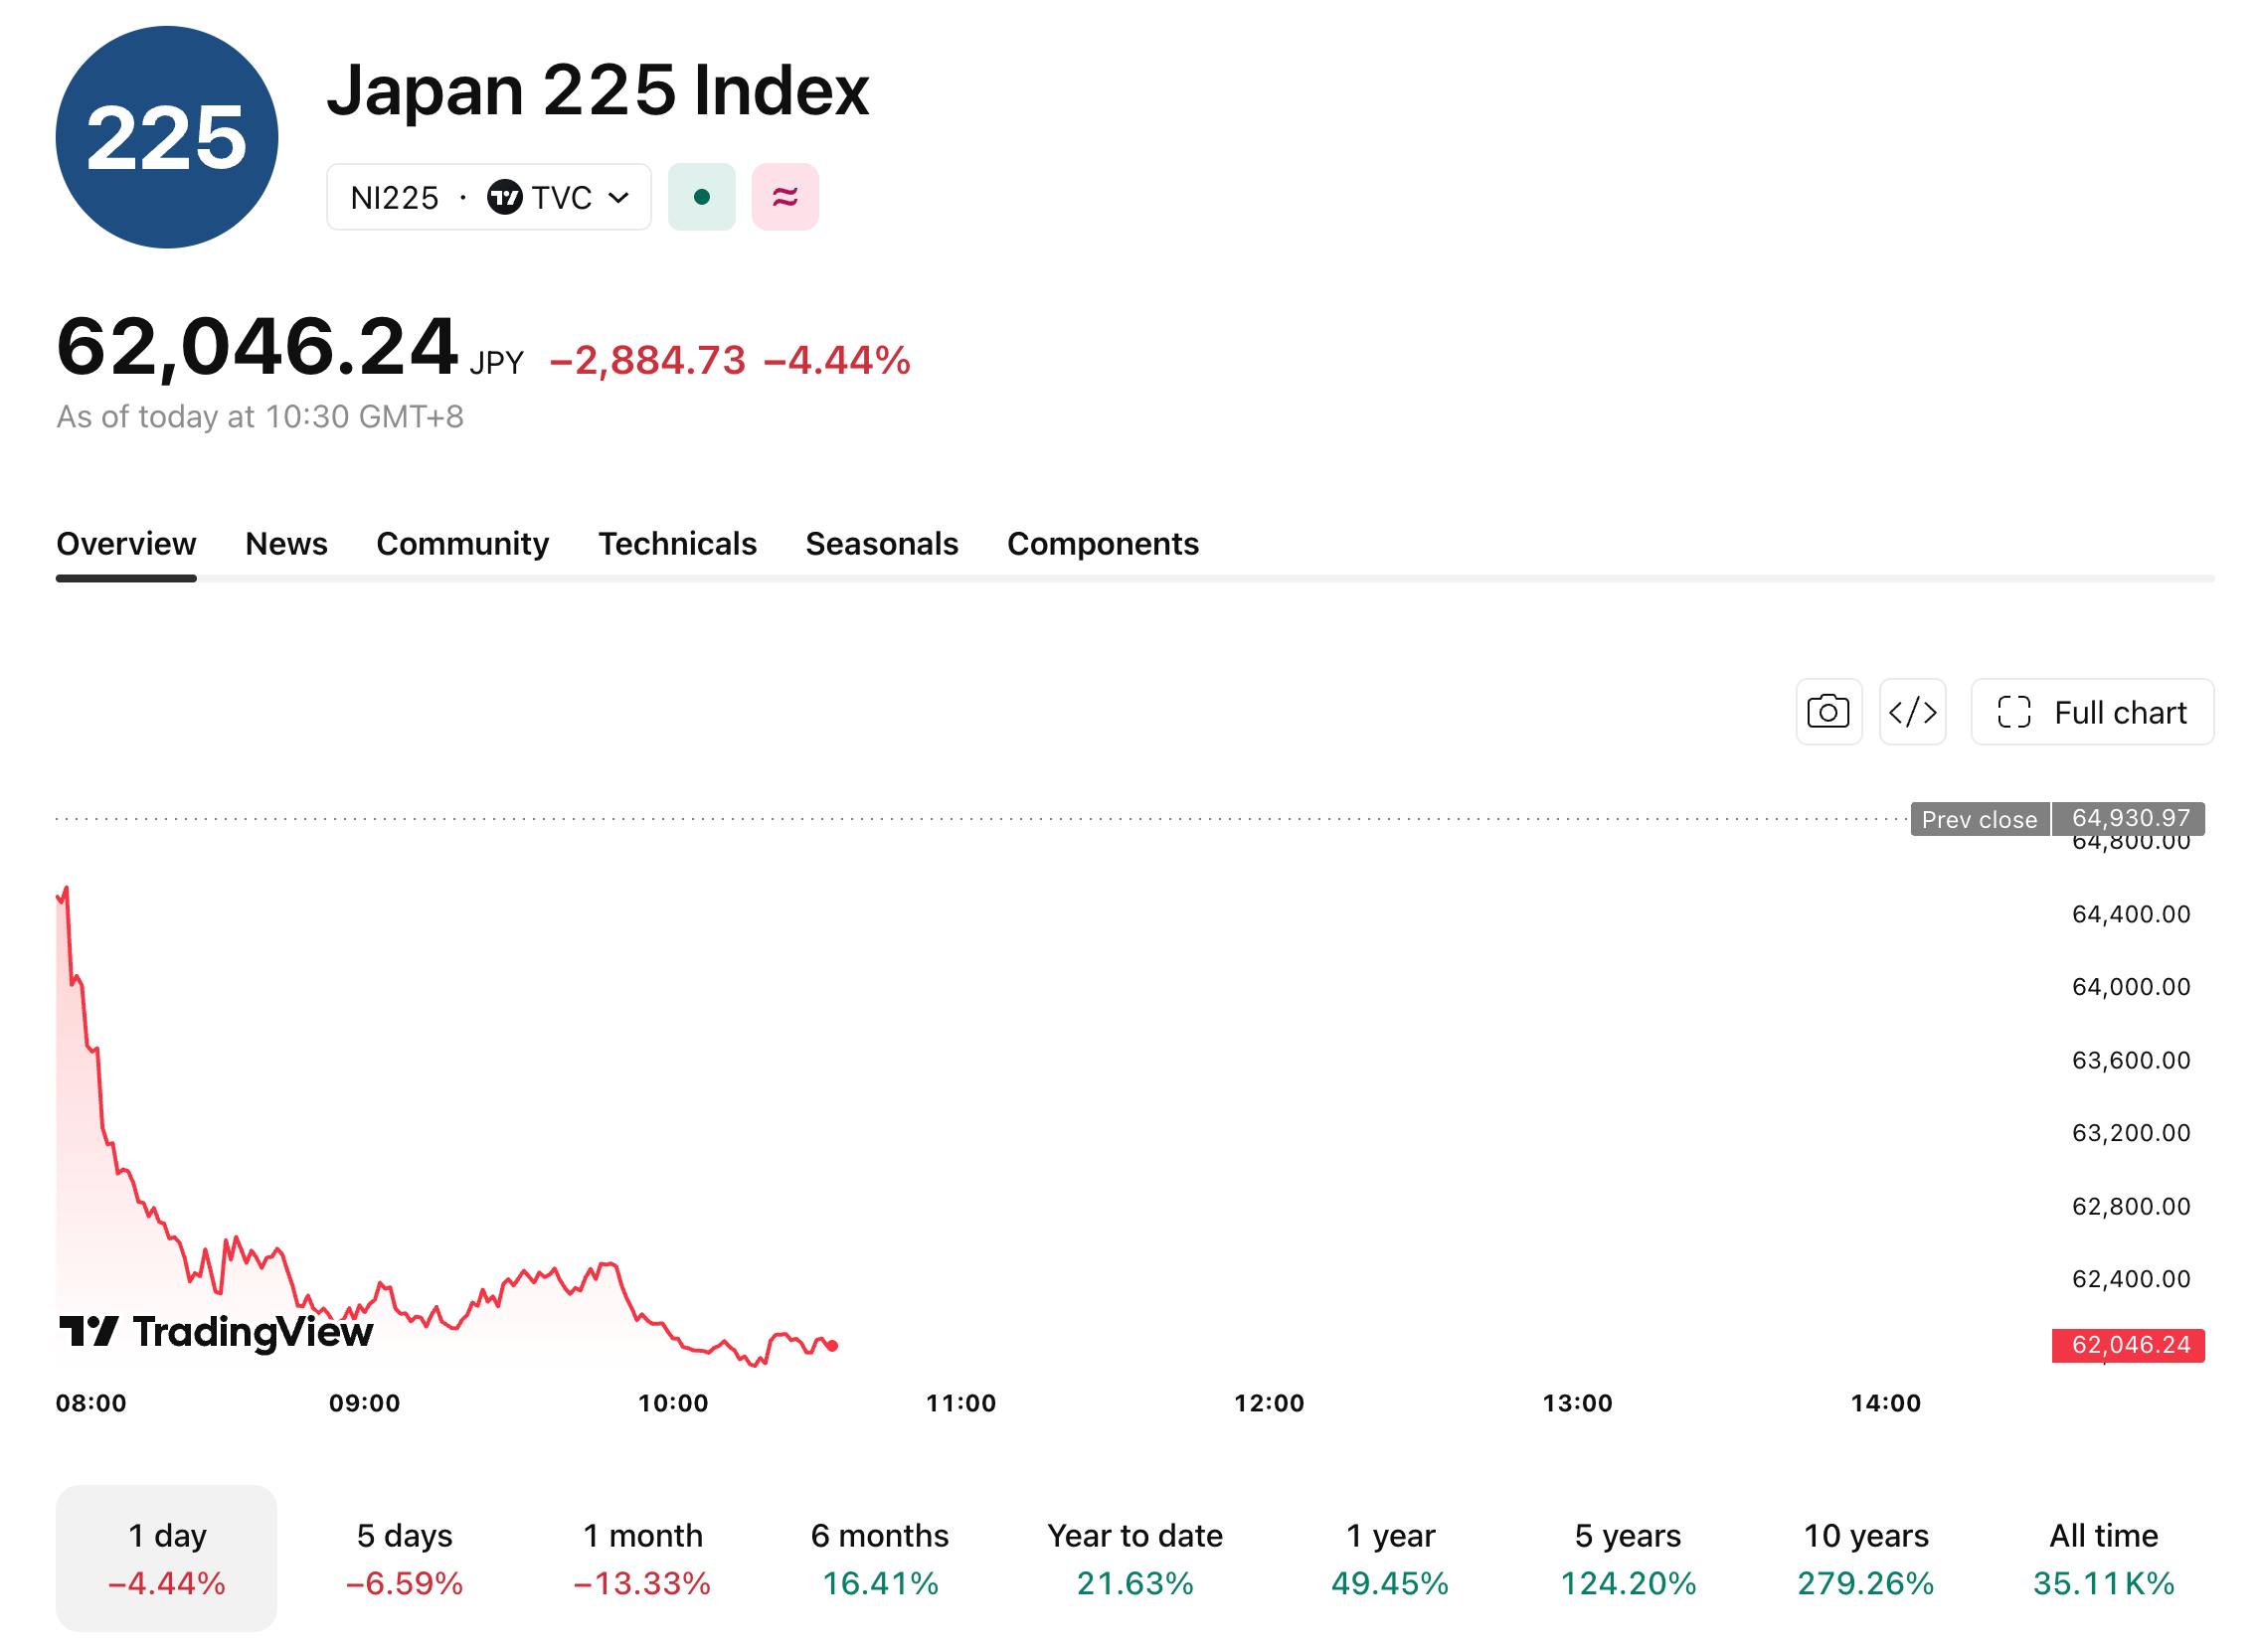Screen dimensions: 2259x1646
Task: Select the 6 months range
Action: point(880,1559)
